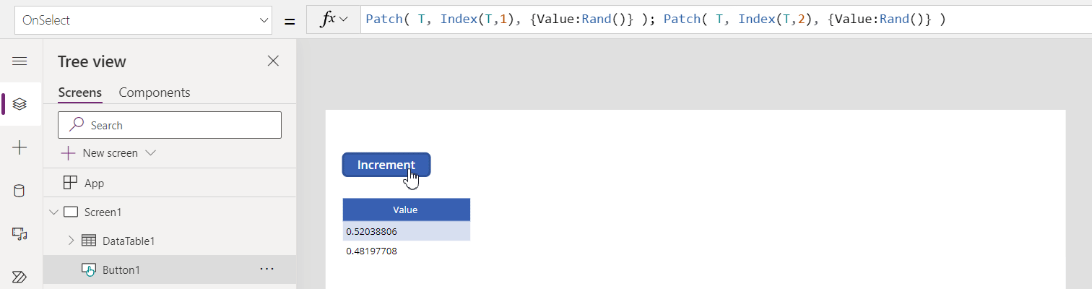The image size is (1092, 289).
Task: Select the Value column header in table
Action: pyautogui.click(x=406, y=210)
